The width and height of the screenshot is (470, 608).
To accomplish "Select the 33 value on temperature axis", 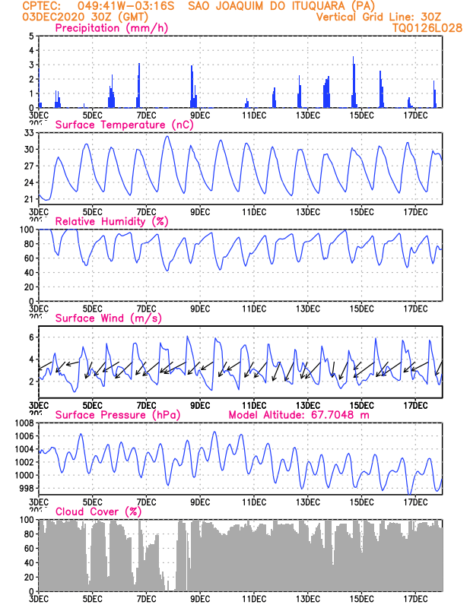I will tap(29, 133).
